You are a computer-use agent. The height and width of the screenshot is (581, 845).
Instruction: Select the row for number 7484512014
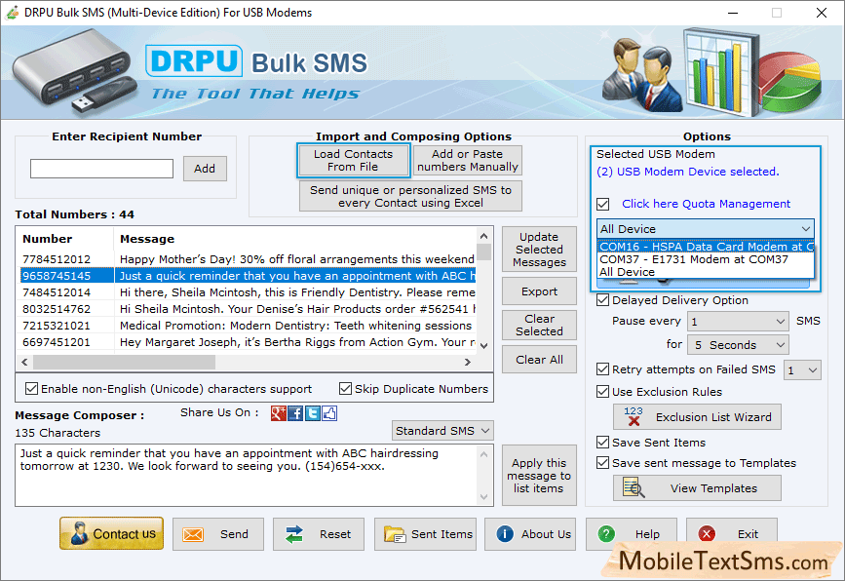pyautogui.click(x=248, y=292)
